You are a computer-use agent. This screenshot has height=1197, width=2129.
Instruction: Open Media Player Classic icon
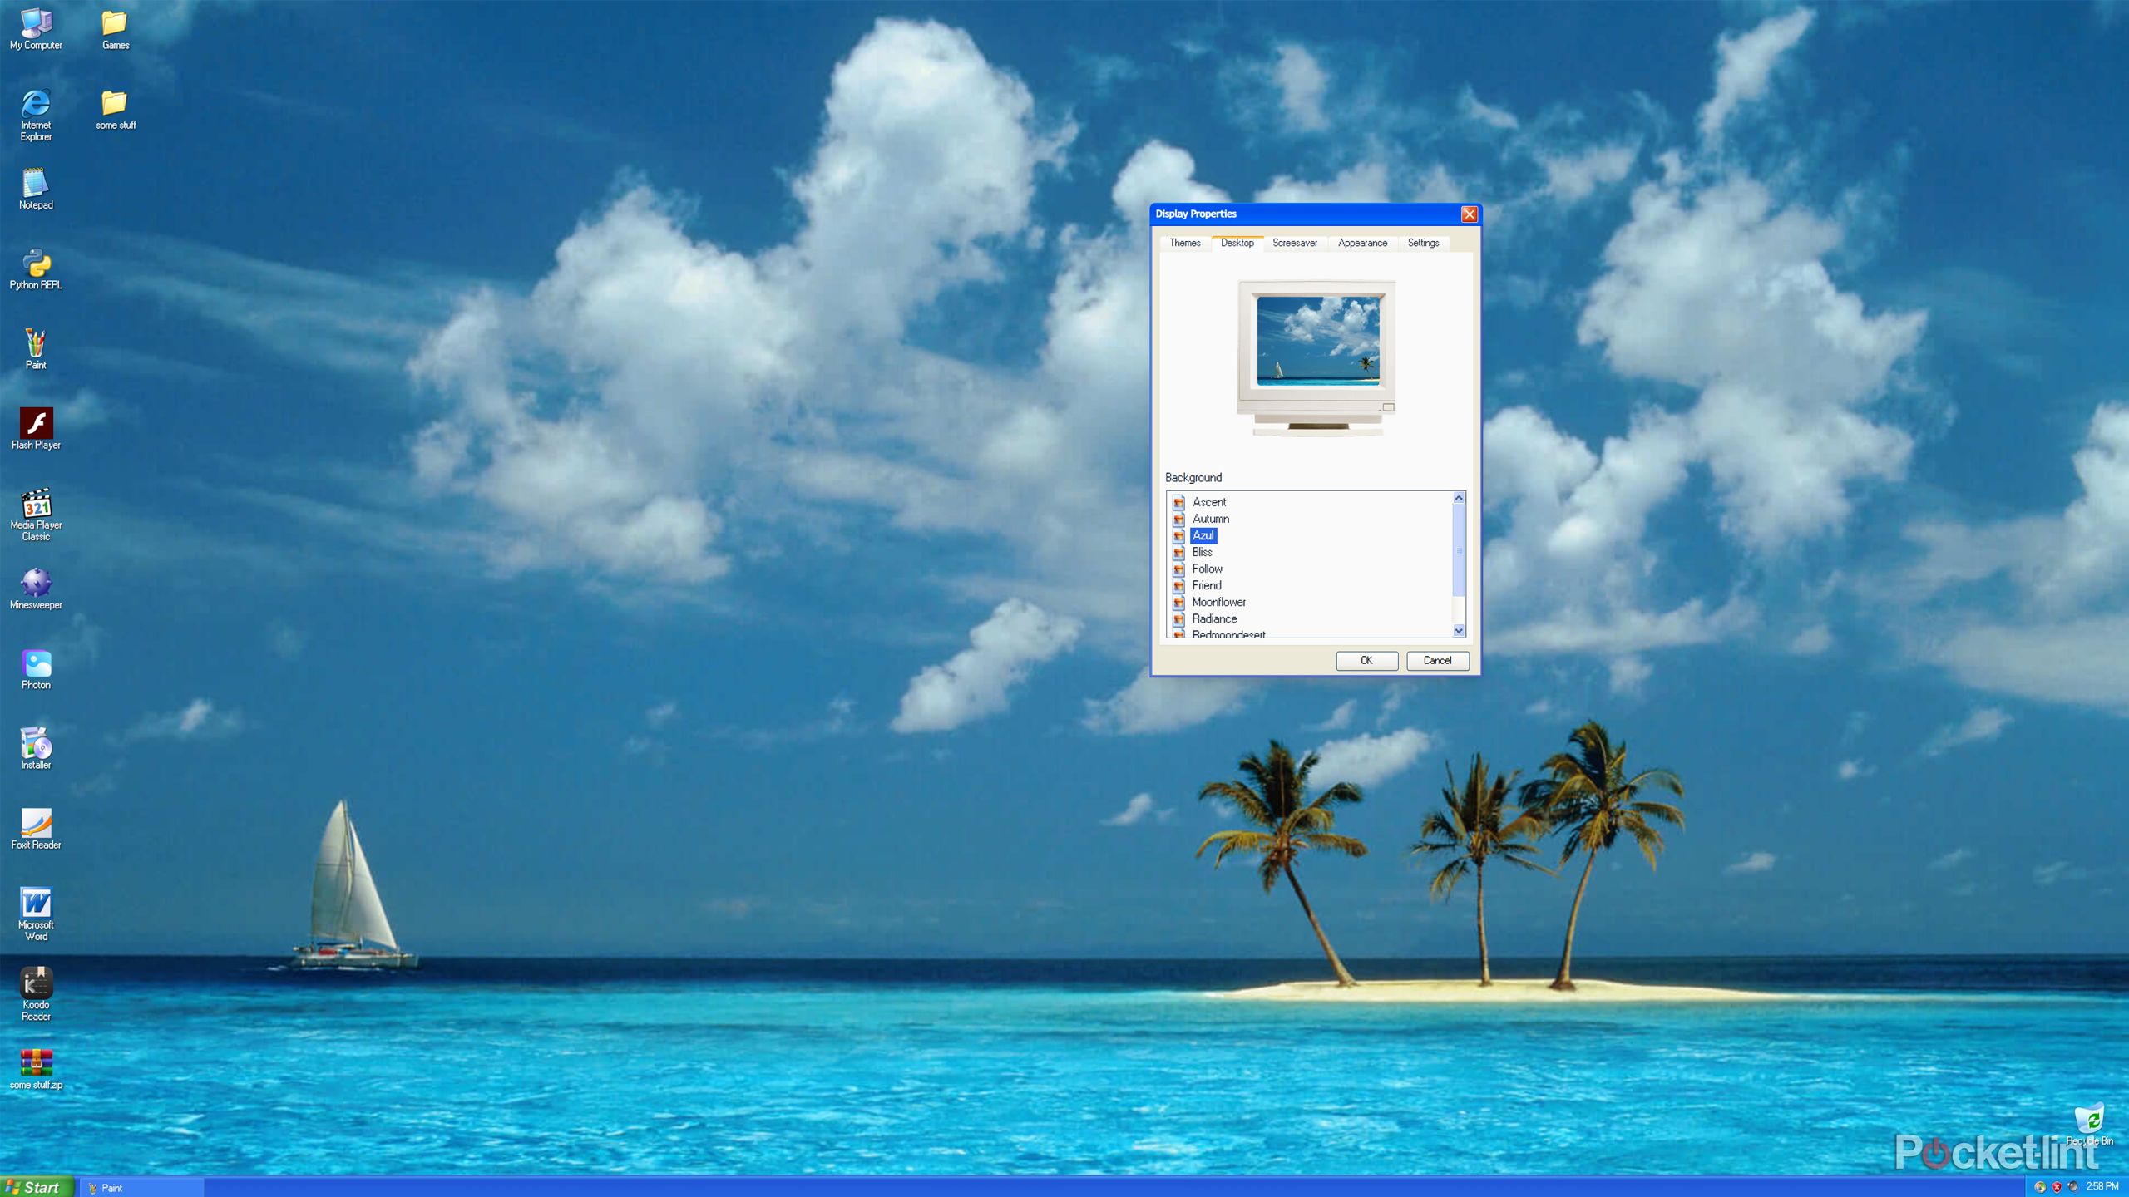(x=36, y=515)
